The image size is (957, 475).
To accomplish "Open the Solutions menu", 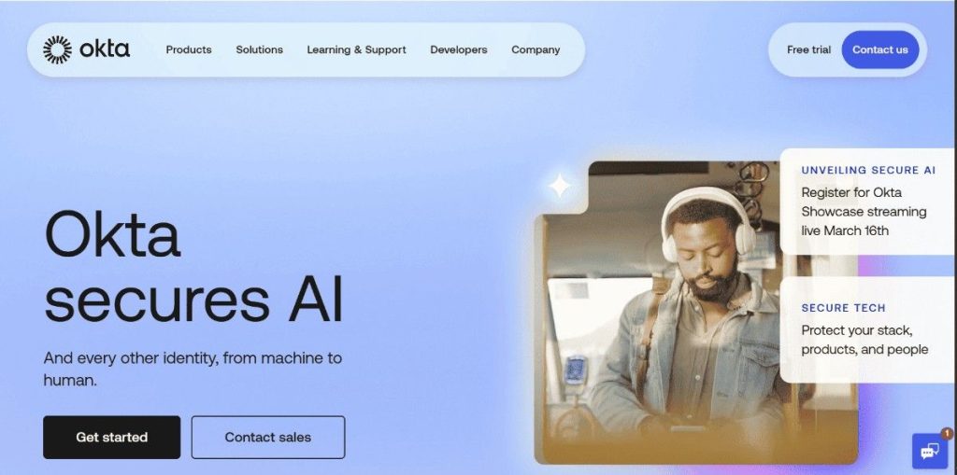I will tap(260, 50).
